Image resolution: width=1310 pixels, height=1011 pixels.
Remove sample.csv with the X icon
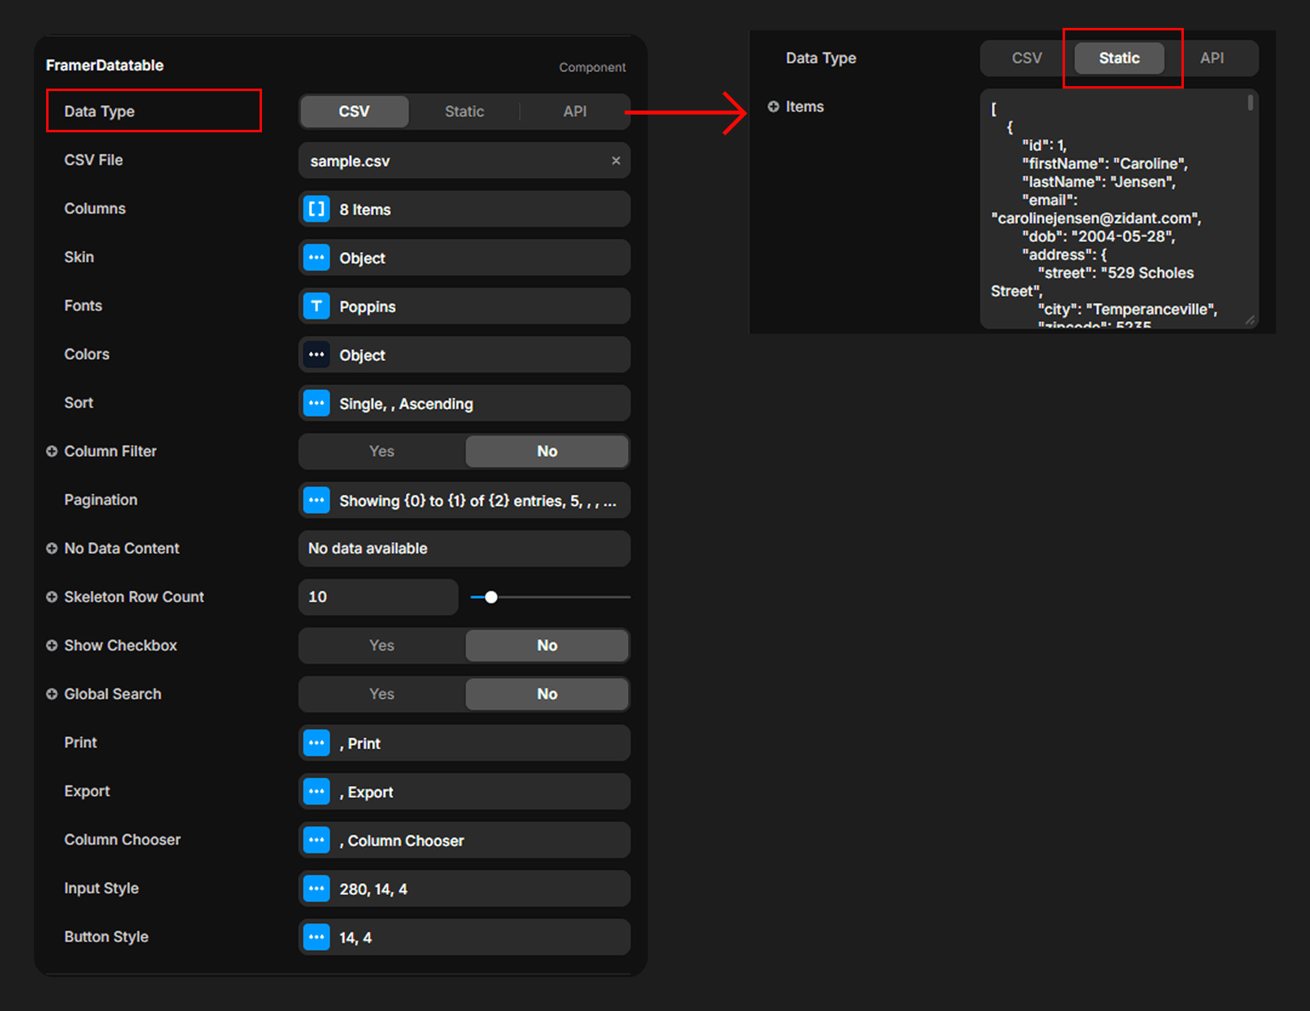tap(616, 161)
